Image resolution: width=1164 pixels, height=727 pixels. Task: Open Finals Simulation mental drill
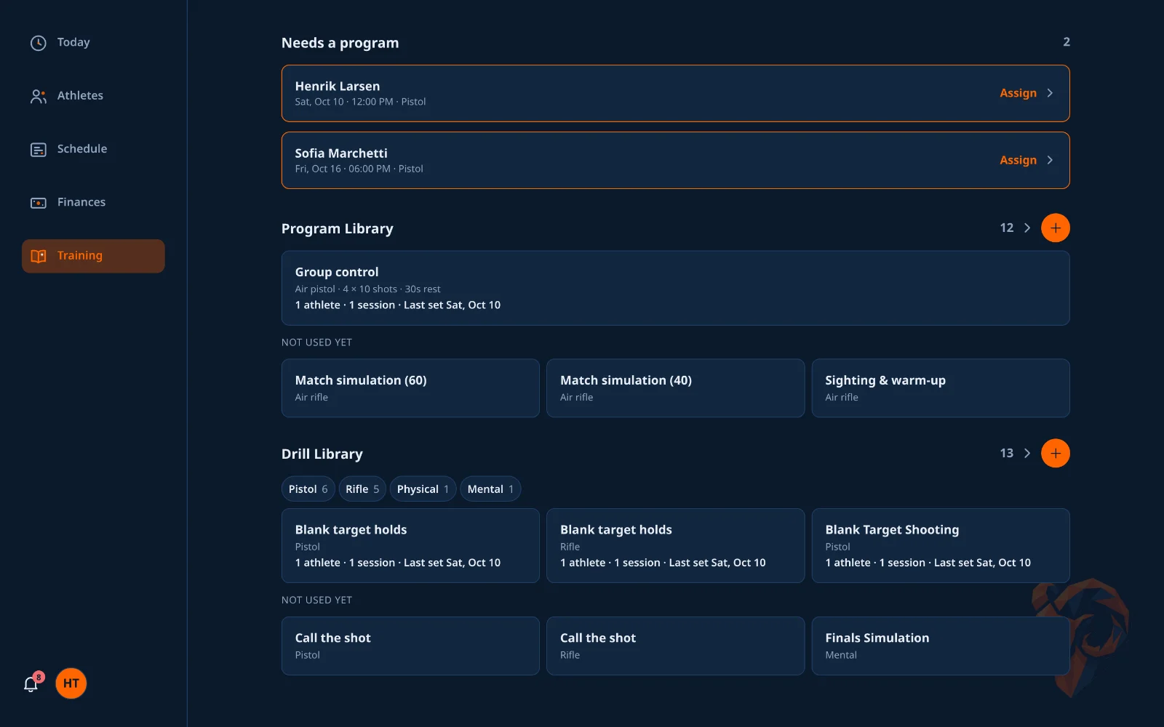coord(941,646)
